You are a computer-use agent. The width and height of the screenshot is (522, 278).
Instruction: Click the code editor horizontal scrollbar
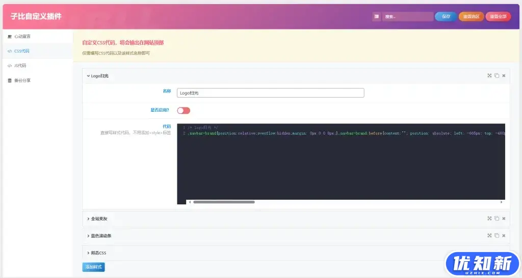[224, 202]
